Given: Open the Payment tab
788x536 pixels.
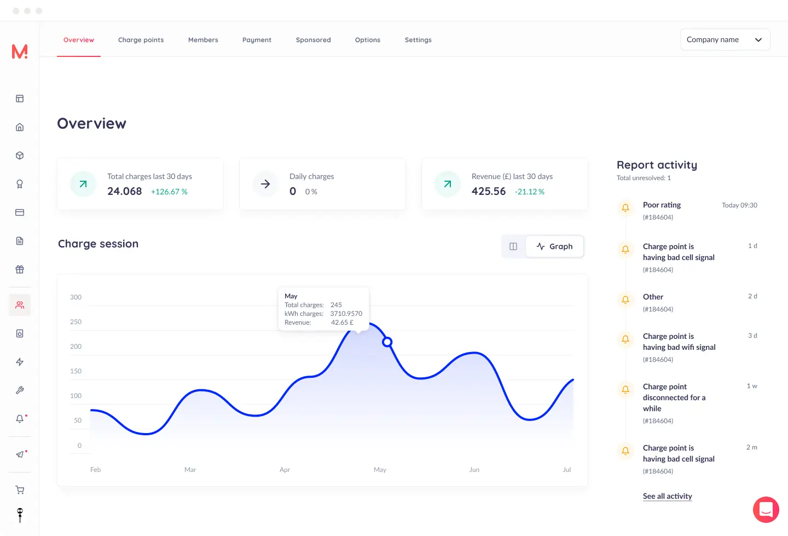Looking at the screenshot, I should 257,40.
